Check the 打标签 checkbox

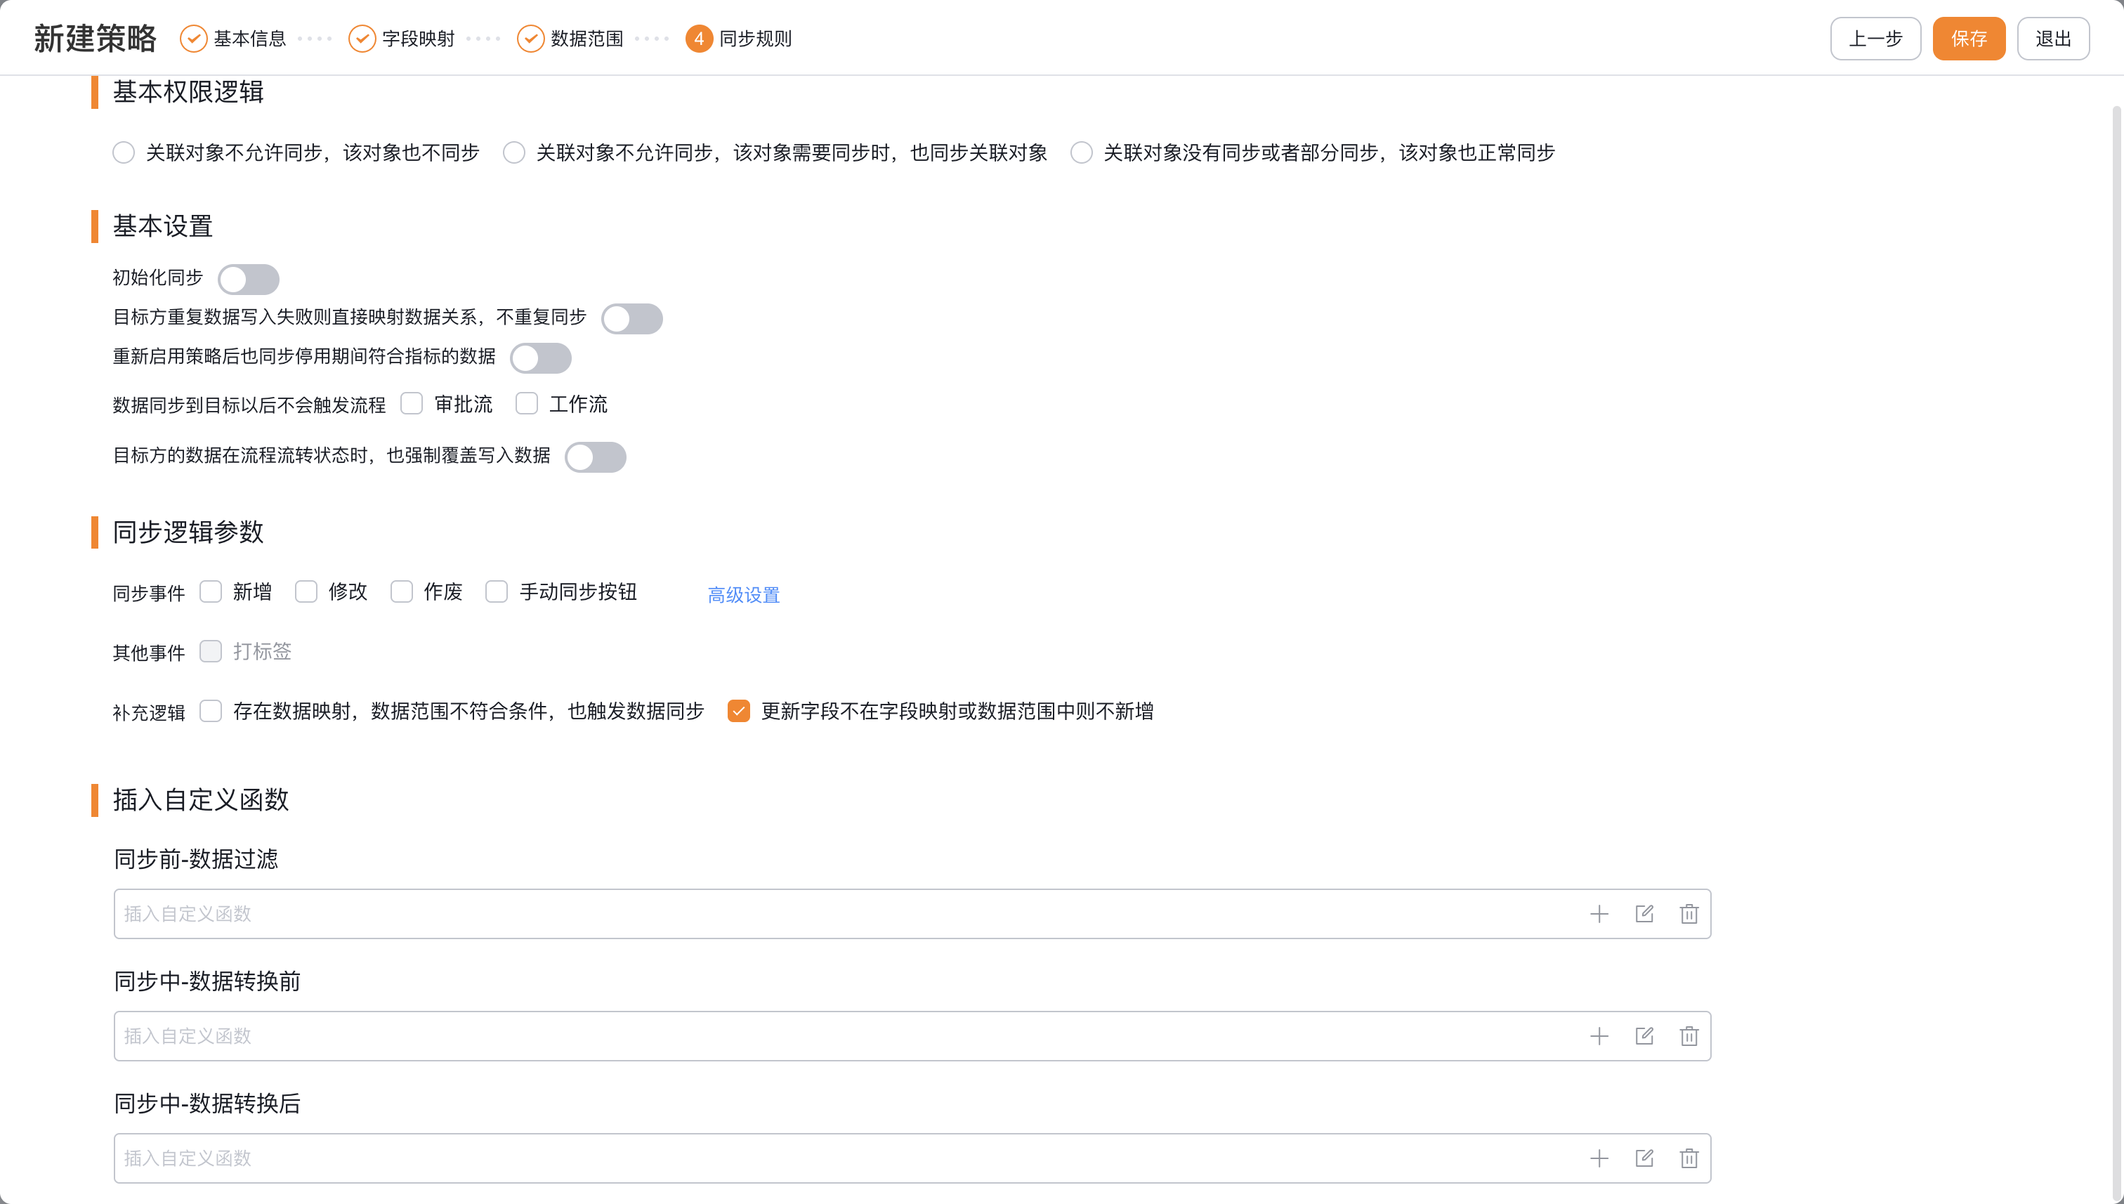211,652
